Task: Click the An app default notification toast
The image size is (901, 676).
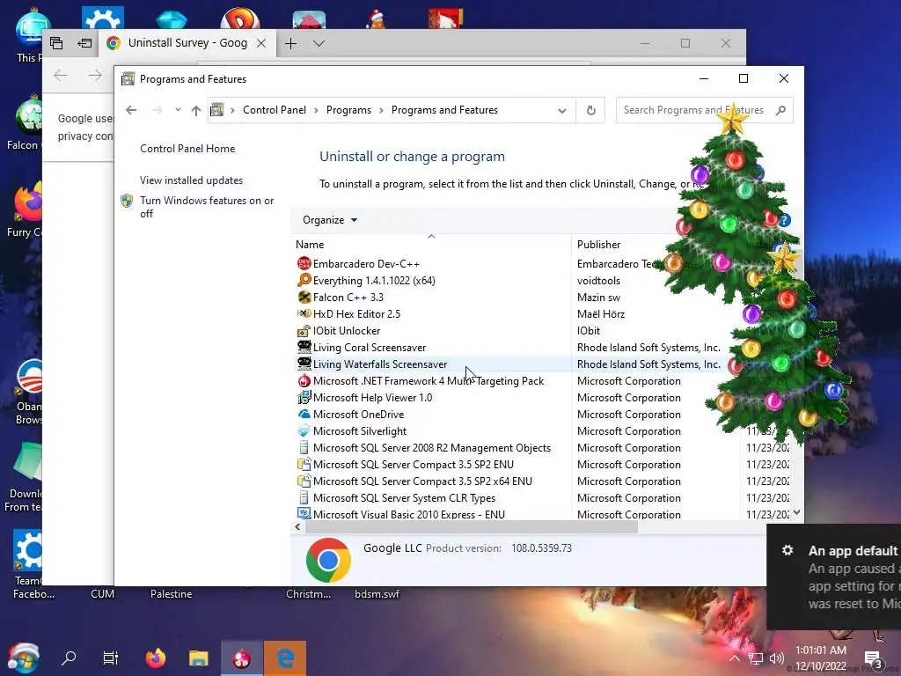Action: [834, 577]
